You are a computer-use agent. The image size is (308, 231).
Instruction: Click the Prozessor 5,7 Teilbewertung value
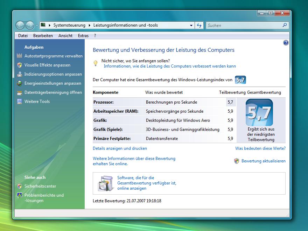[230, 102]
